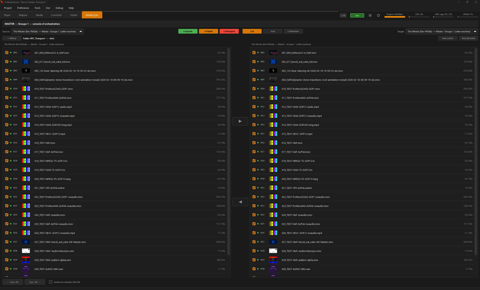The image size is (480, 290).
Task: Open the Target machine dropdown
Action: [x=442, y=31]
